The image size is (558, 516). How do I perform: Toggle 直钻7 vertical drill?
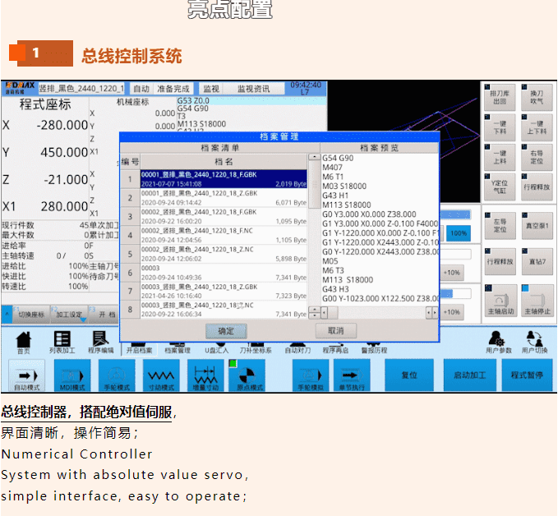coord(537,261)
